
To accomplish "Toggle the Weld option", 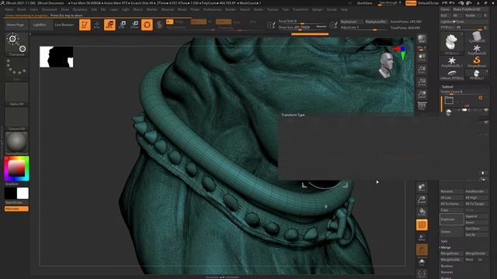I will click(x=469, y=260).
